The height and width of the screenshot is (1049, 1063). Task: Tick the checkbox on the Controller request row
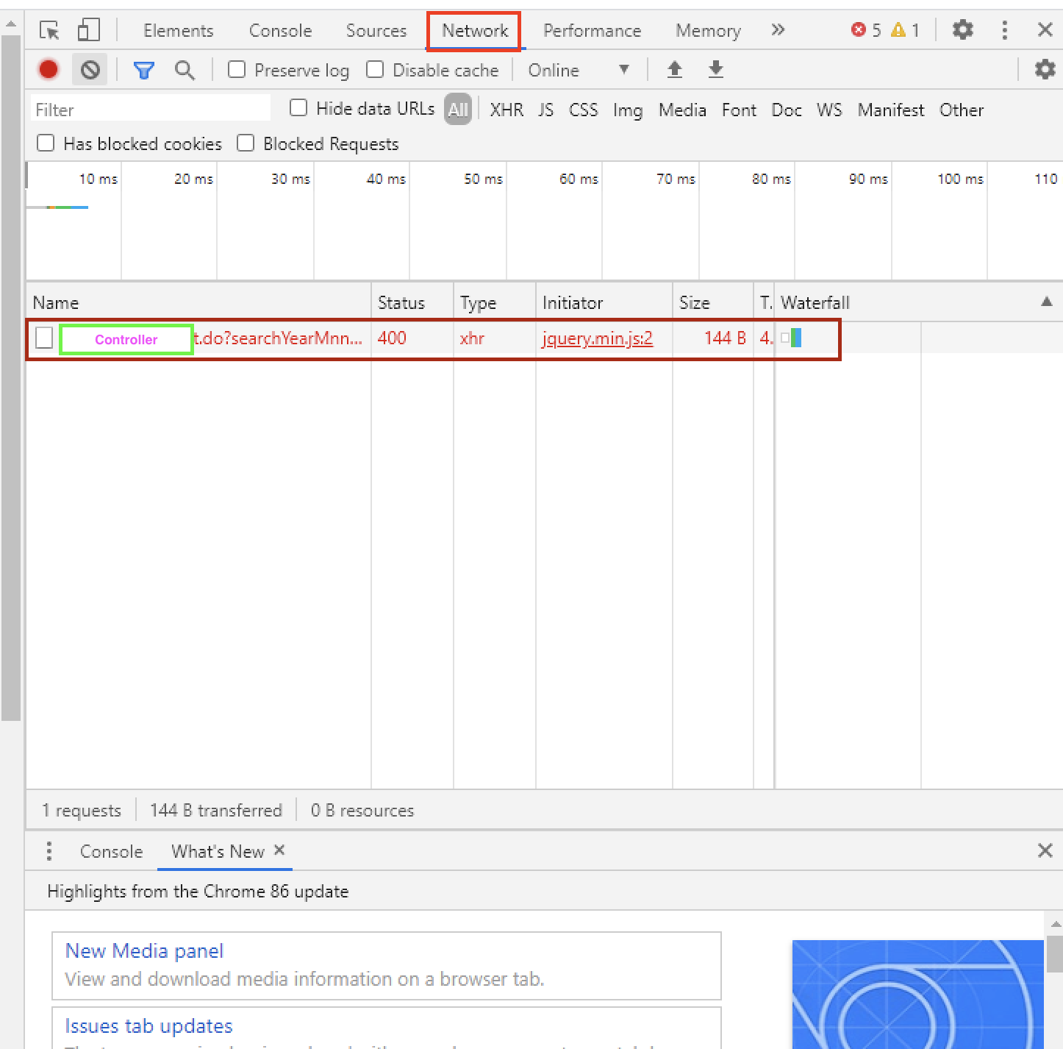(44, 338)
